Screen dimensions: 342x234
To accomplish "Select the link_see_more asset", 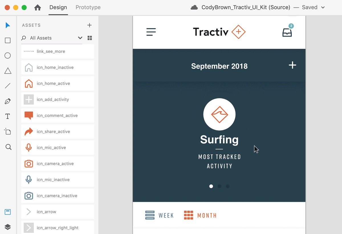I will [58, 51].
